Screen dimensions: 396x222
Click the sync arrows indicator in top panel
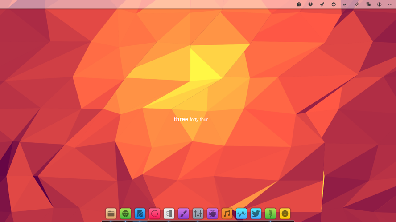pos(357,4)
